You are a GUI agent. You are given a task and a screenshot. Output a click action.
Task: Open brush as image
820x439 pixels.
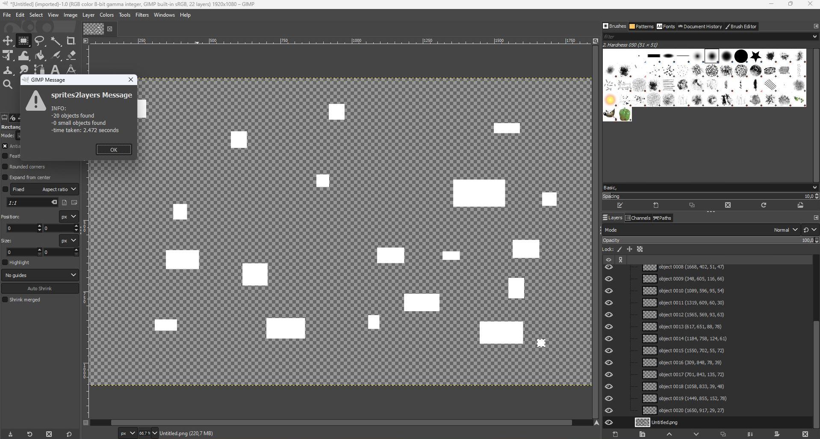800,206
